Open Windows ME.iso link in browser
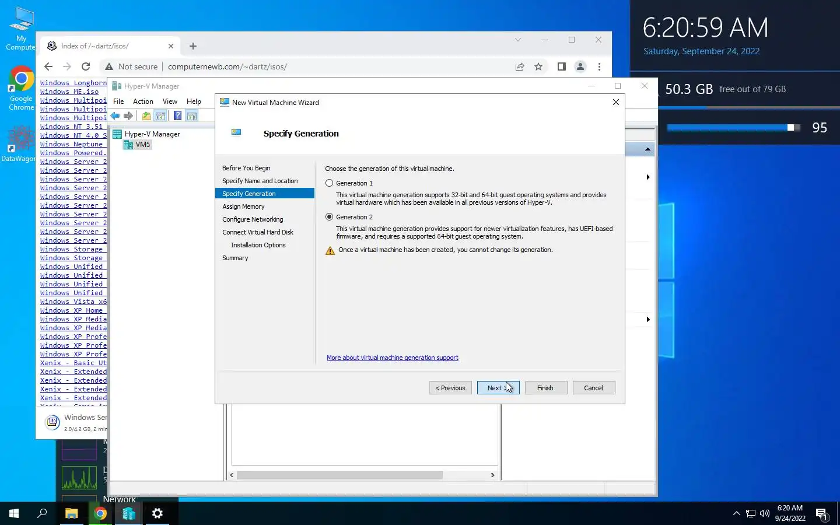Viewport: 840px width, 525px height. [x=69, y=92]
